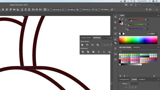Click the Vertical Distribute Bottom icon
The image size is (160, 90).
click(x=29, y=9)
